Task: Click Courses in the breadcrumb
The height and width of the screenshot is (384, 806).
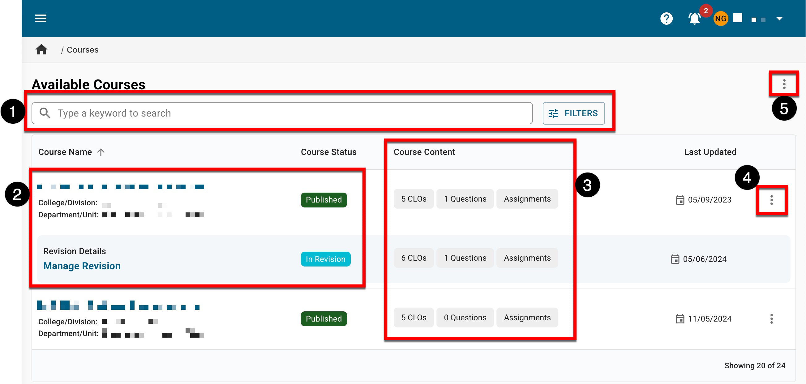Action: tap(83, 50)
